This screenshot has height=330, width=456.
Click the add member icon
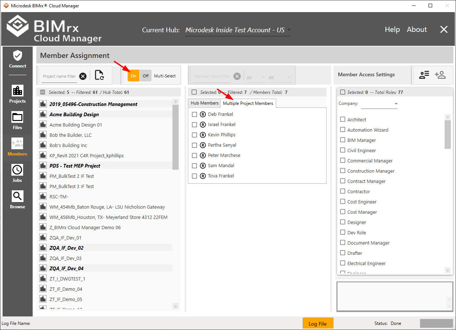coord(440,75)
